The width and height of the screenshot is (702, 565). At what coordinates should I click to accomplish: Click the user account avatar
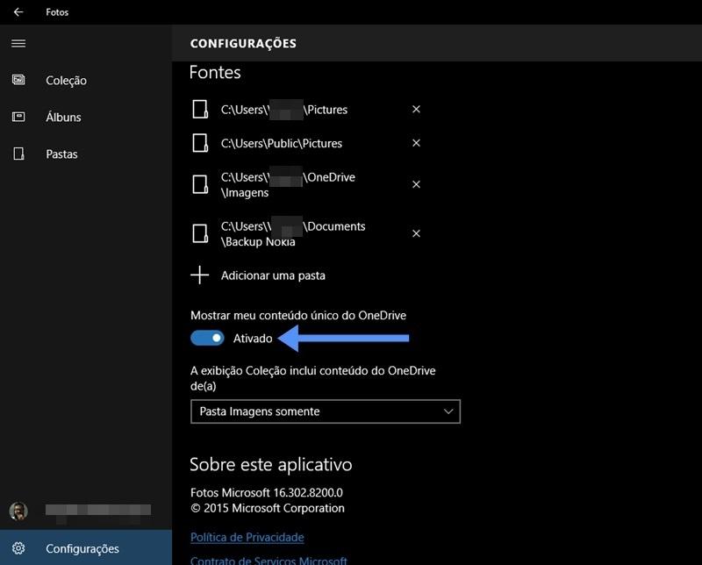coord(18,511)
